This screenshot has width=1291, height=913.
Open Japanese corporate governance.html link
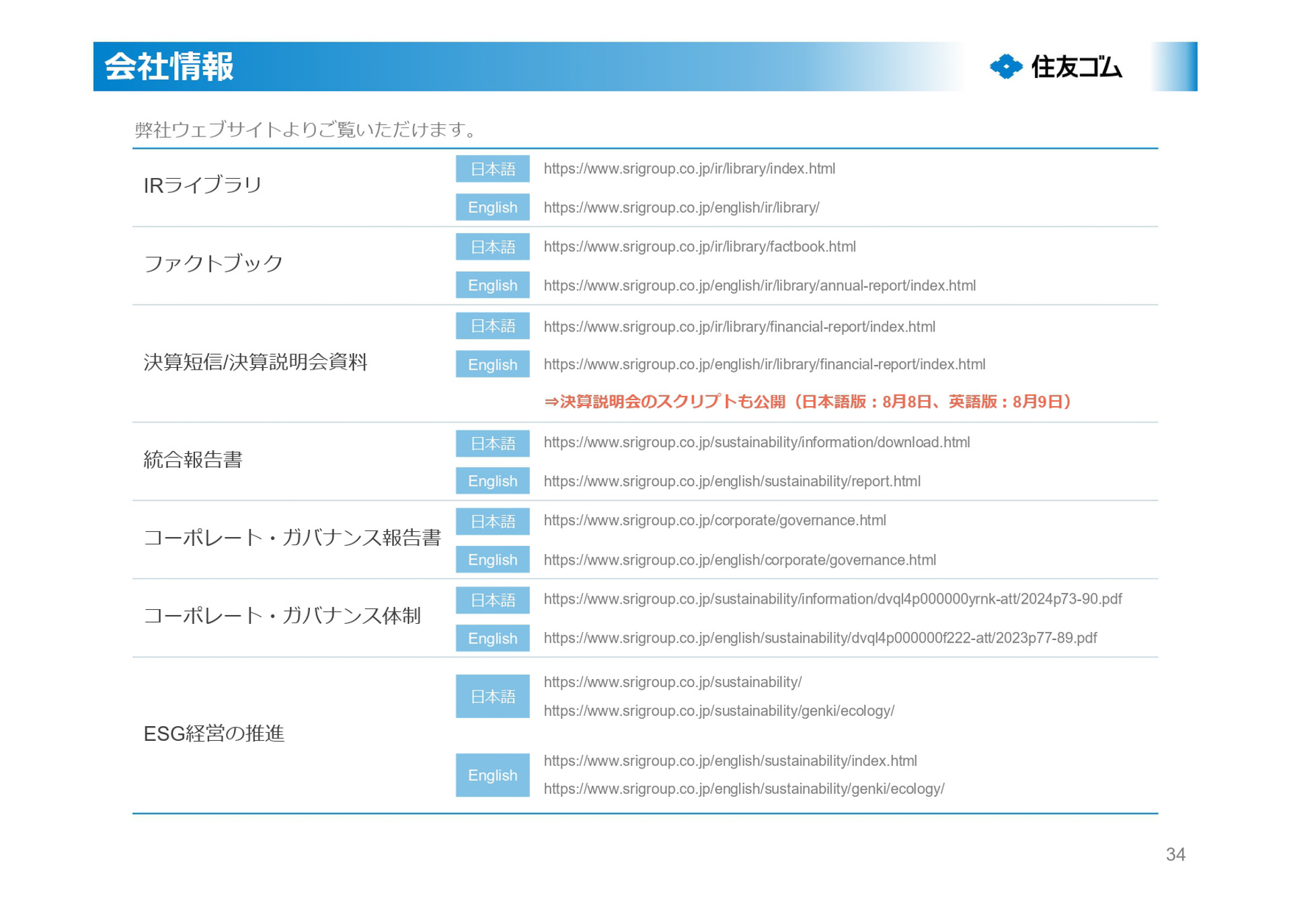(715, 520)
